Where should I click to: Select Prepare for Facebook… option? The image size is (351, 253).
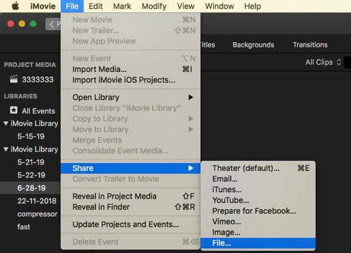(x=254, y=211)
